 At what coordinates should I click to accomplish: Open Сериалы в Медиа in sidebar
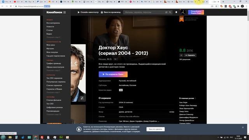[54, 89]
